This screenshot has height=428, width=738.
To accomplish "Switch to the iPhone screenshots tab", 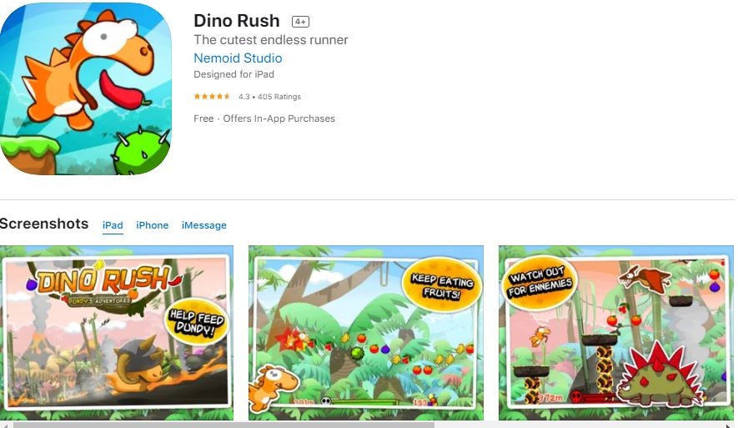I will (x=152, y=225).
